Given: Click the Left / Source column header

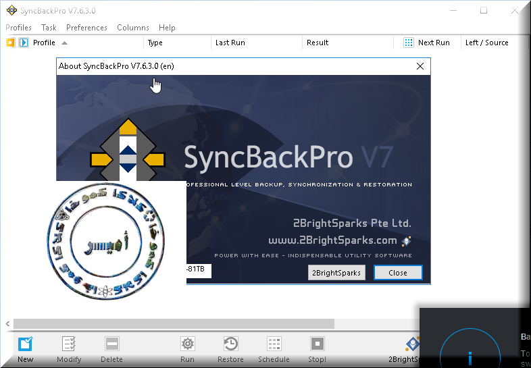Looking at the screenshot, I should click(x=487, y=43).
